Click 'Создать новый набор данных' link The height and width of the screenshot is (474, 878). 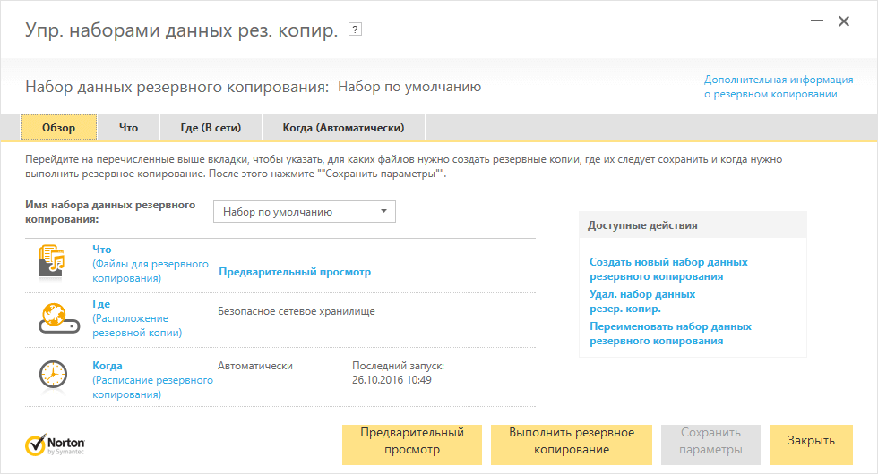pos(668,269)
